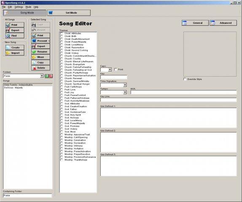The width and height of the screenshot is (242, 202).
Task: Select the song 'Delirious - Majesty'
Action: (13, 88)
